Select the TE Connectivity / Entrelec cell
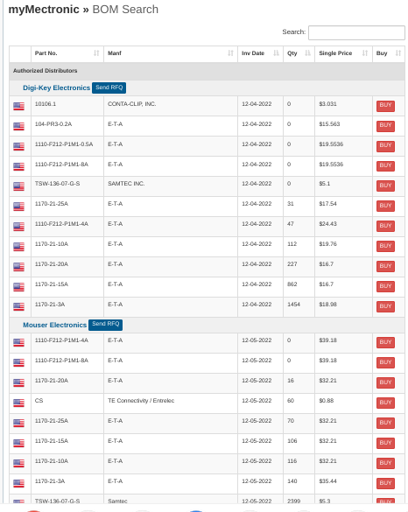Image resolution: width=408 pixels, height=512 pixels. pyautogui.click(x=171, y=403)
